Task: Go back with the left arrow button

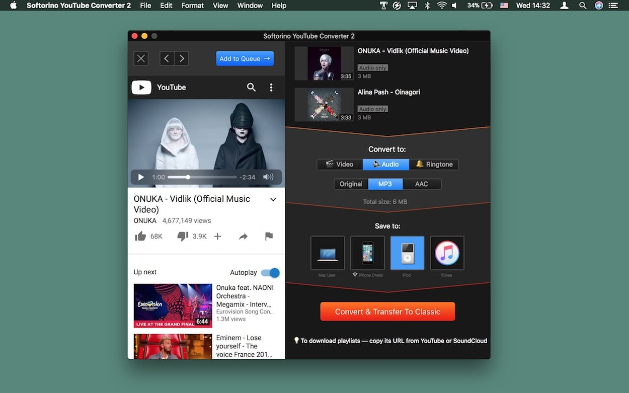Action: point(167,58)
